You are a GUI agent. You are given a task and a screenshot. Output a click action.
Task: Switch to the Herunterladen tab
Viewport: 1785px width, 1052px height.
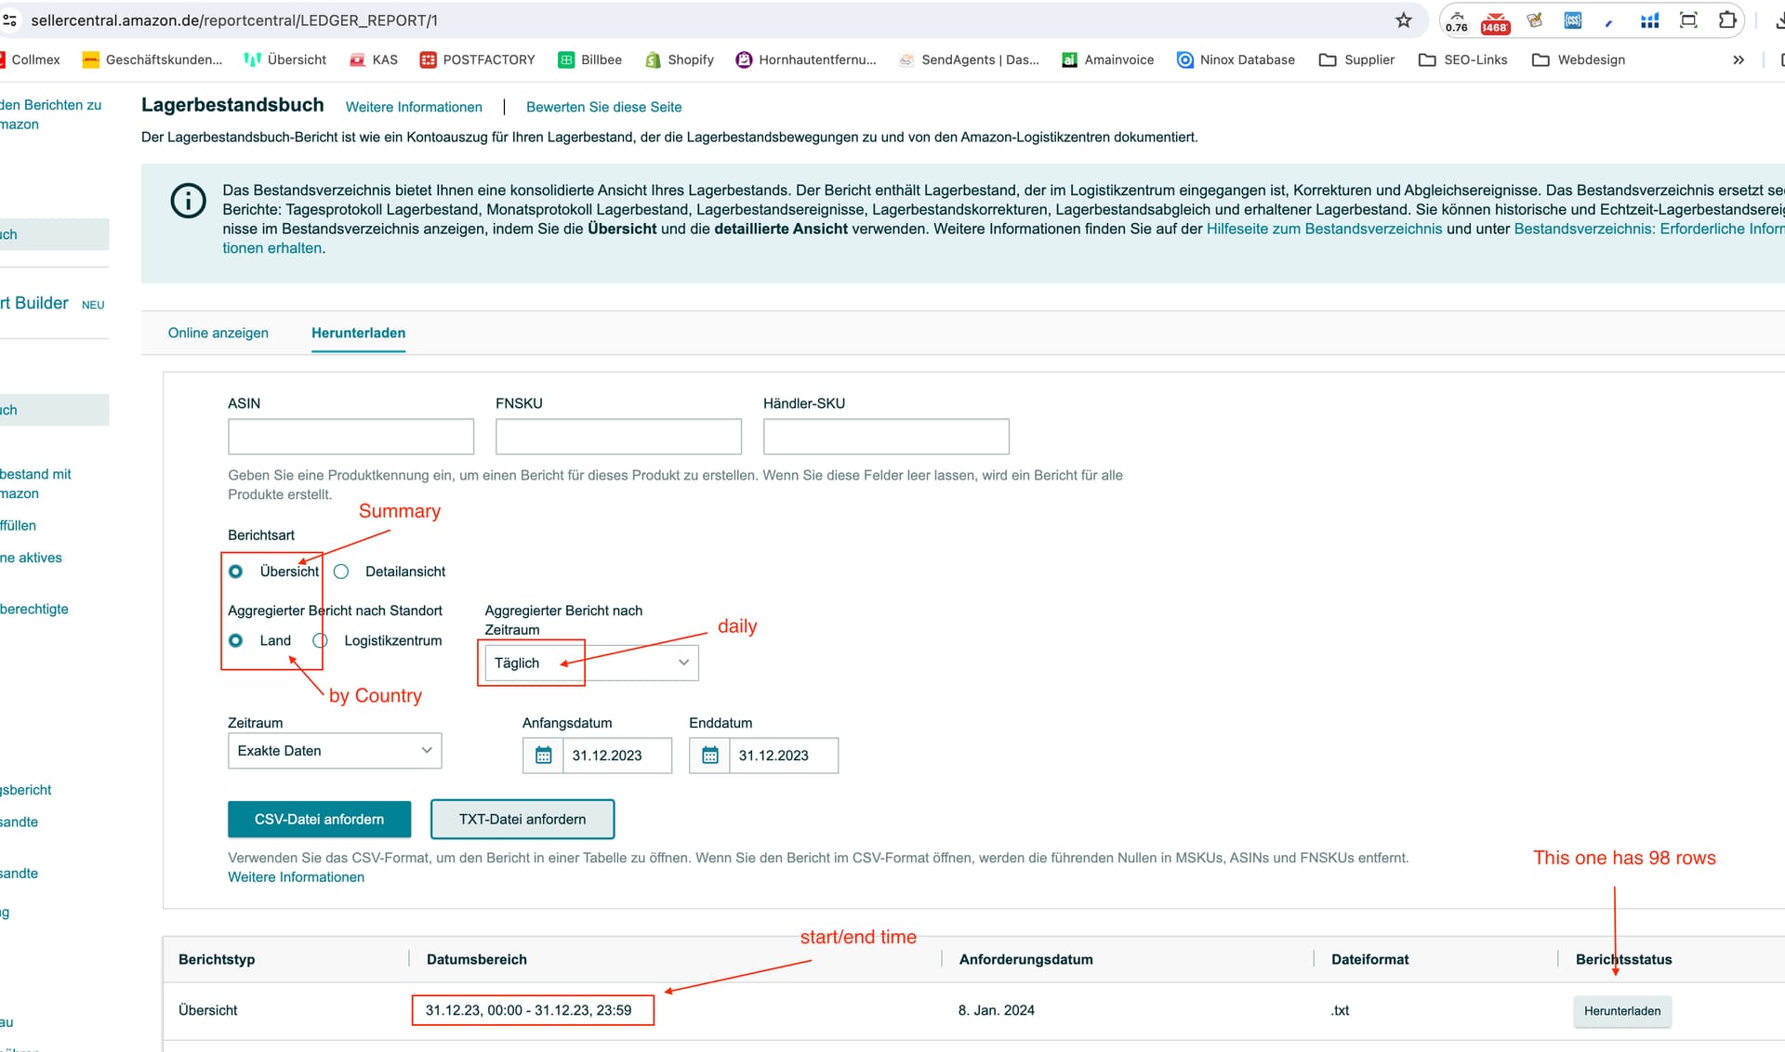click(x=358, y=333)
